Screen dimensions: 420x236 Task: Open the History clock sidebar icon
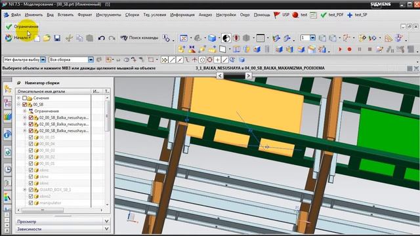pyautogui.click(x=8, y=169)
